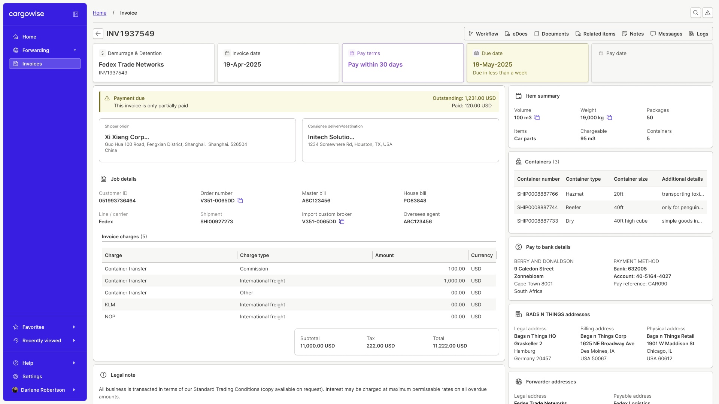Screen dimensions: 719x404
Task: Click the Total 11,222.00 USD value
Action: (450, 346)
